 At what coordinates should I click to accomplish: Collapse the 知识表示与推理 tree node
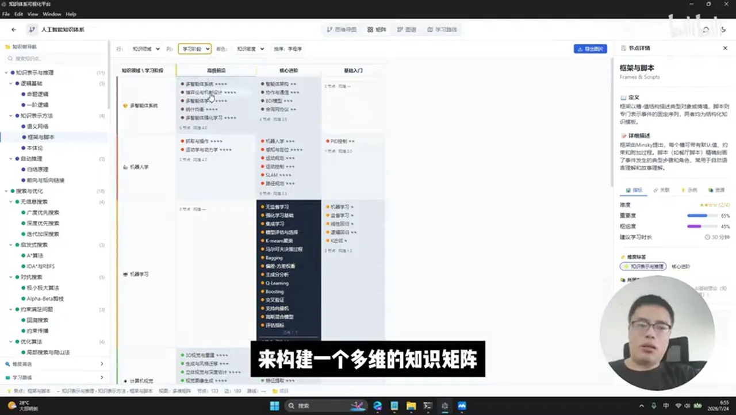(6, 72)
